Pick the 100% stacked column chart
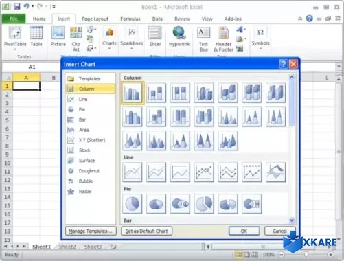The width and height of the screenshot is (344, 261). click(180, 93)
